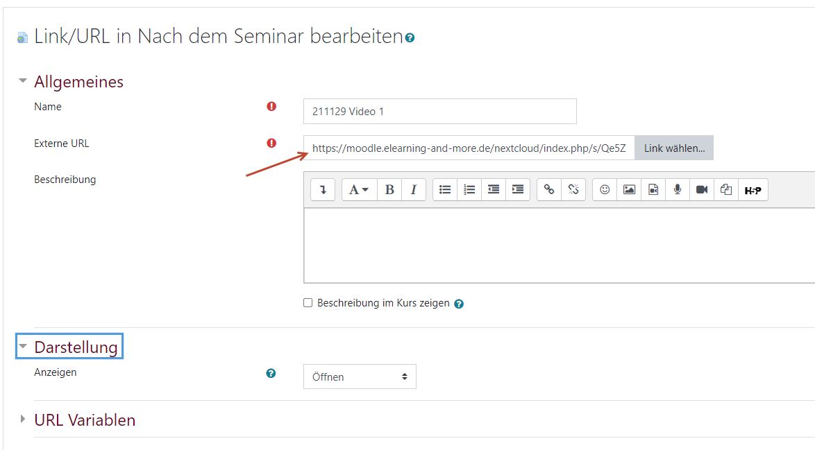
Task: Record video with camera icon
Action: 702,189
